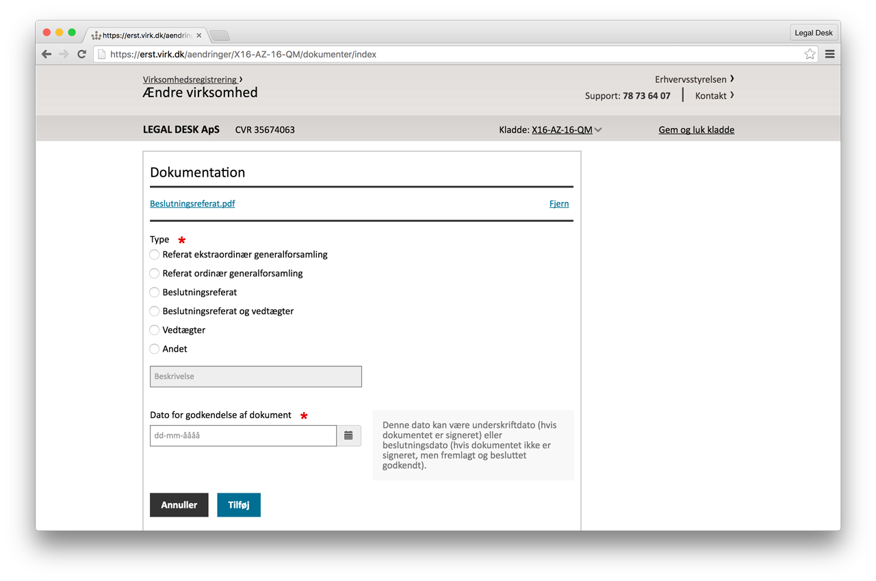This screenshot has width=876, height=581.
Task: Open the Erhvervsstyrelsen link
Action: point(691,79)
